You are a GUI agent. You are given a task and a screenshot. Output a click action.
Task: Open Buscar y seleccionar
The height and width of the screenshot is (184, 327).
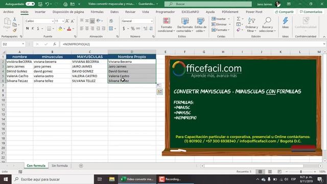click(x=267, y=25)
